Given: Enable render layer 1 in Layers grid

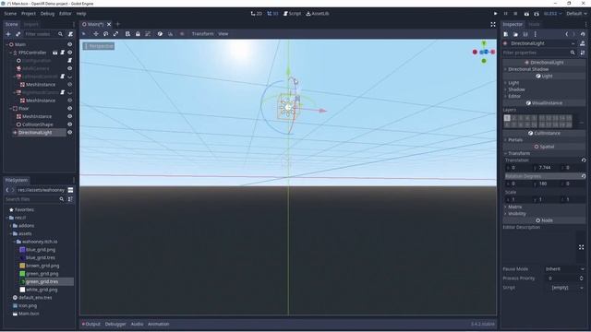Looking at the screenshot, I should pos(507,118).
